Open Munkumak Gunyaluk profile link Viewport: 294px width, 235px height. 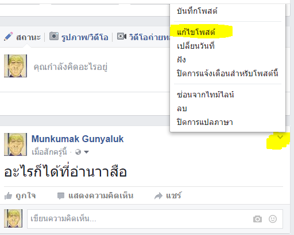[78, 139]
